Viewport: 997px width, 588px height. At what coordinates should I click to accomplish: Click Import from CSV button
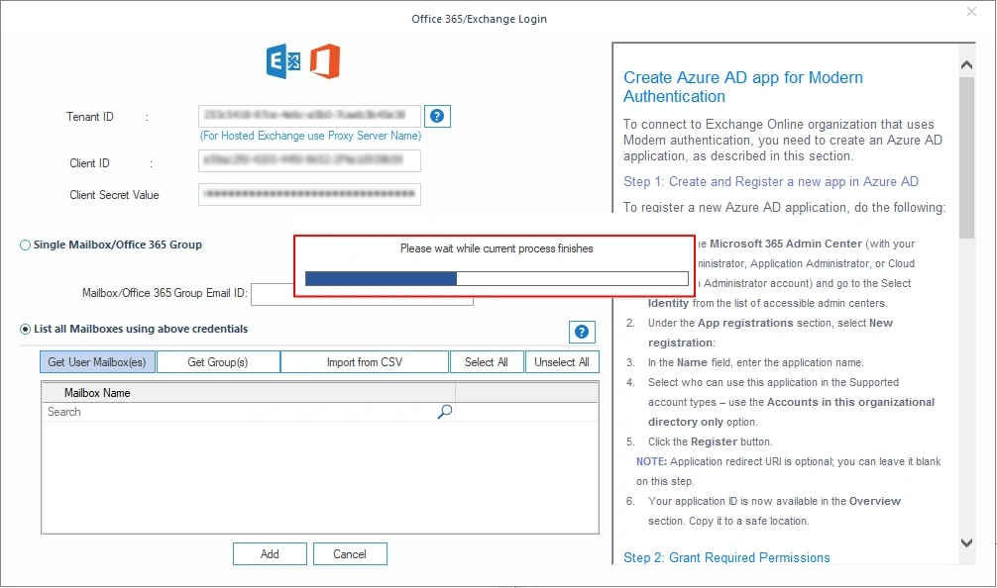(365, 362)
